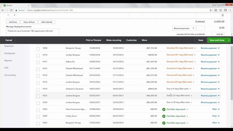This screenshot has width=233, height=131.
Task: Open the Save and close arrow dropdown
Action: coord(229,40)
